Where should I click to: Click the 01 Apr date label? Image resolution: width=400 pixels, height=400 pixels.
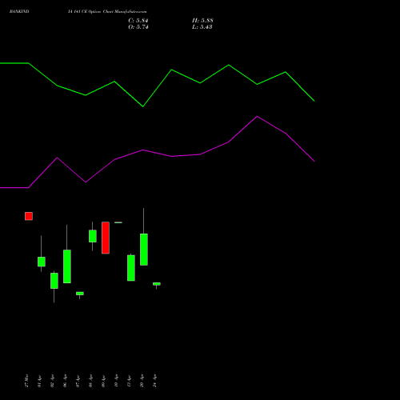pos(39,381)
